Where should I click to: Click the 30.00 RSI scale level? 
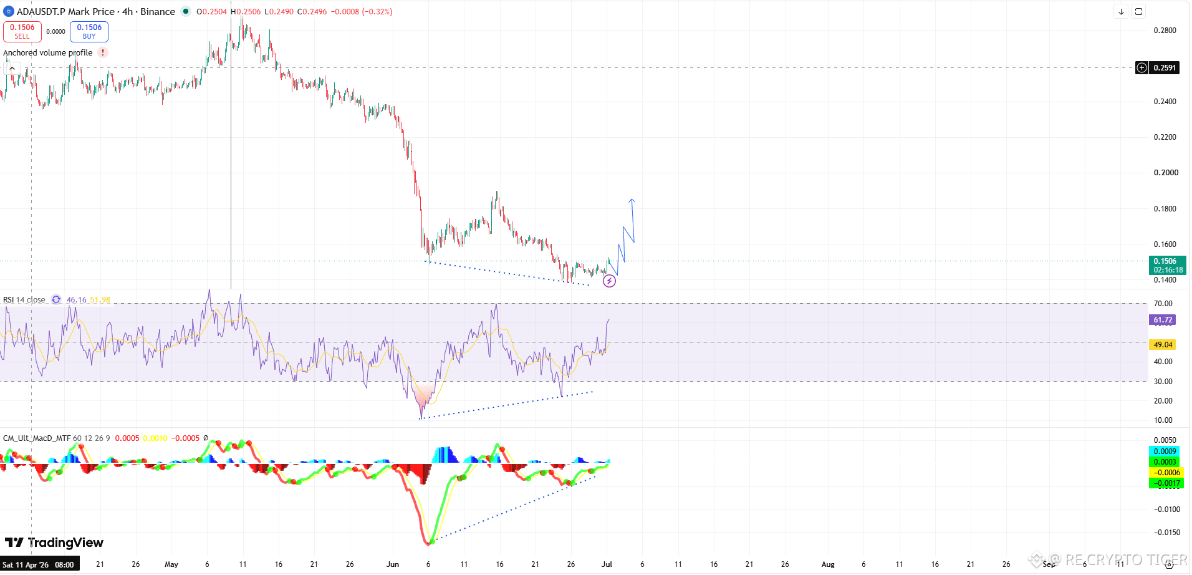coord(1163,382)
